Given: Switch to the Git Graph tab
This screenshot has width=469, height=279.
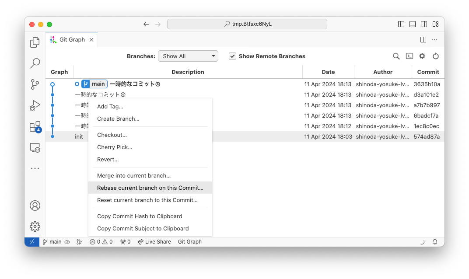Looking at the screenshot, I should tap(72, 39).
